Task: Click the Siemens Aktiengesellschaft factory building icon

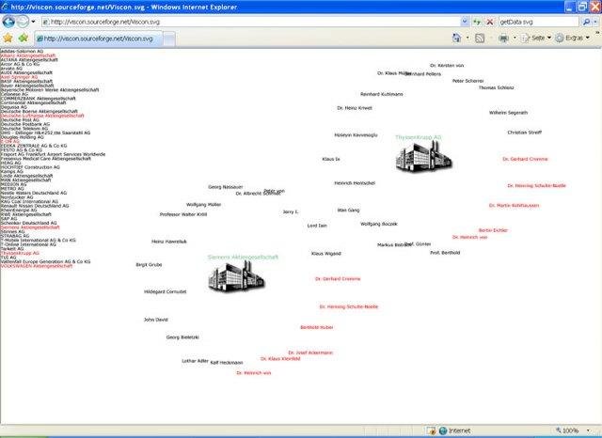Action: click(236, 276)
